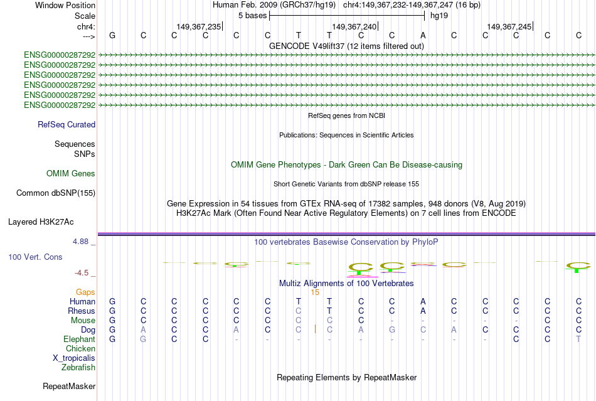Viewport: 596px width, 401px height.
Task: Open the 'OMIM Genes' track label
Action: click(x=71, y=174)
